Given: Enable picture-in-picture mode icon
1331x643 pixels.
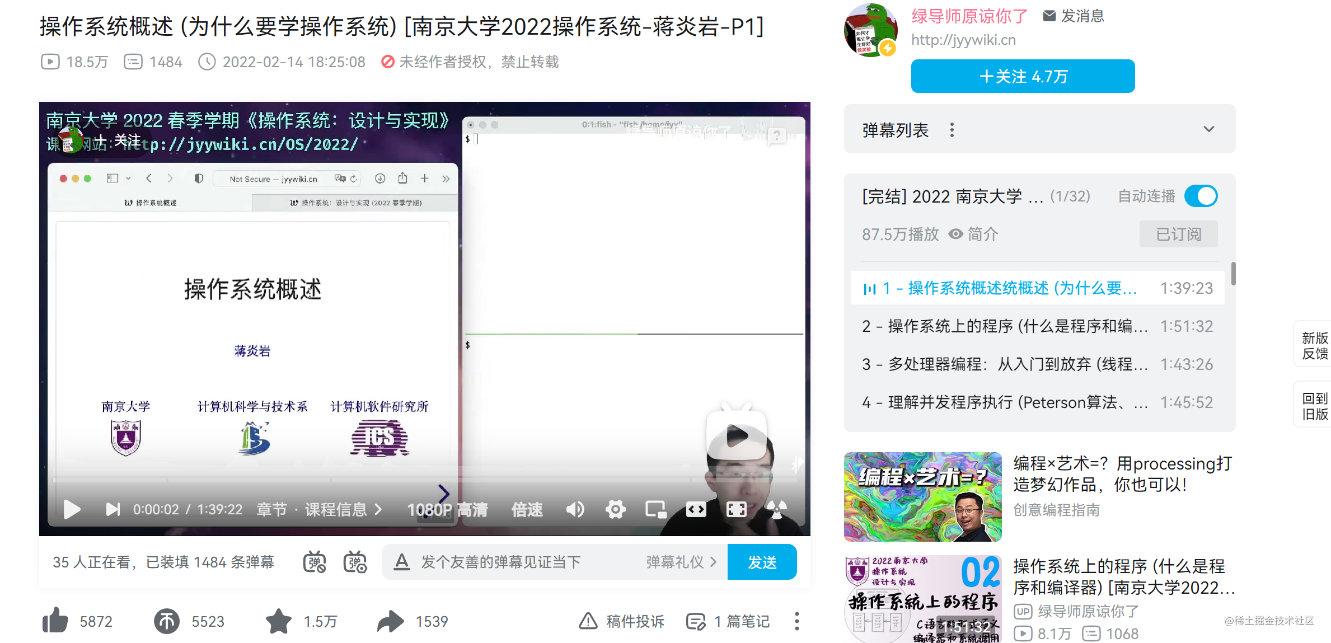Looking at the screenshot, I should pos(655,509).
